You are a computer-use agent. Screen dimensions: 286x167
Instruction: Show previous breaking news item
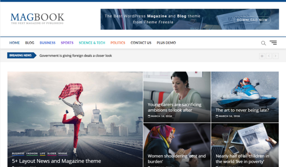pos(269,56)
